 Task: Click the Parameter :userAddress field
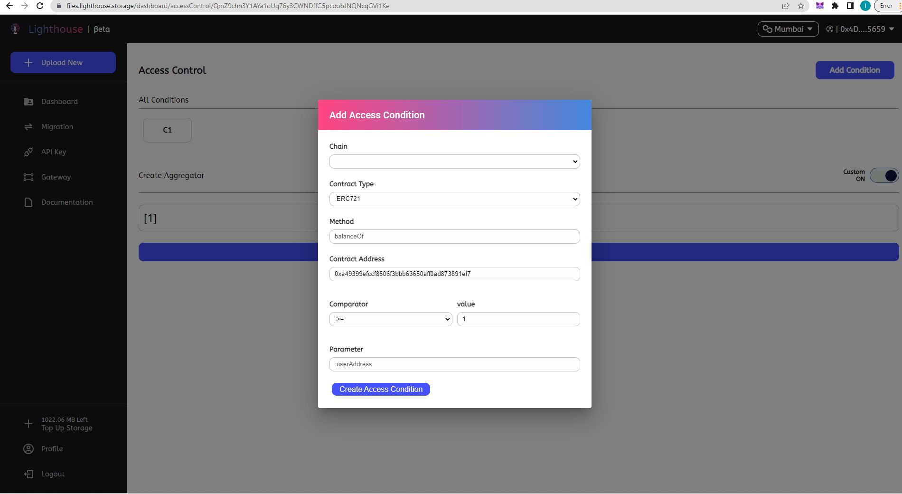(x=454, y=364)
